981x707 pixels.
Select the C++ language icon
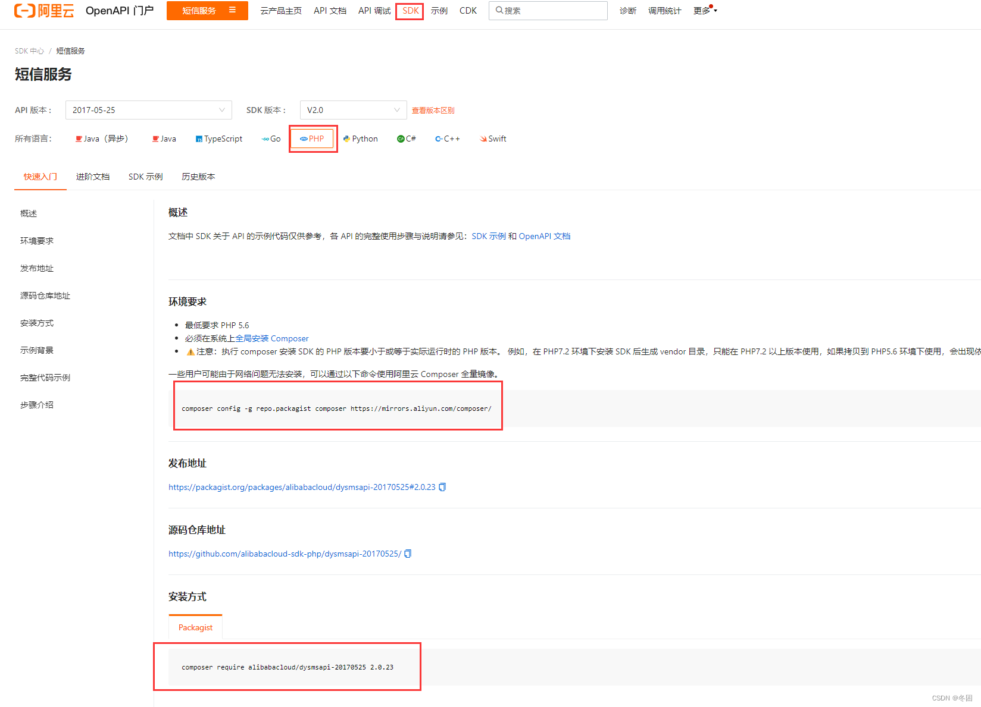(x=447, y=139)
